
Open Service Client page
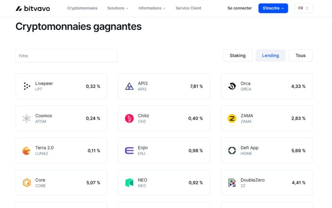point(188,8)
